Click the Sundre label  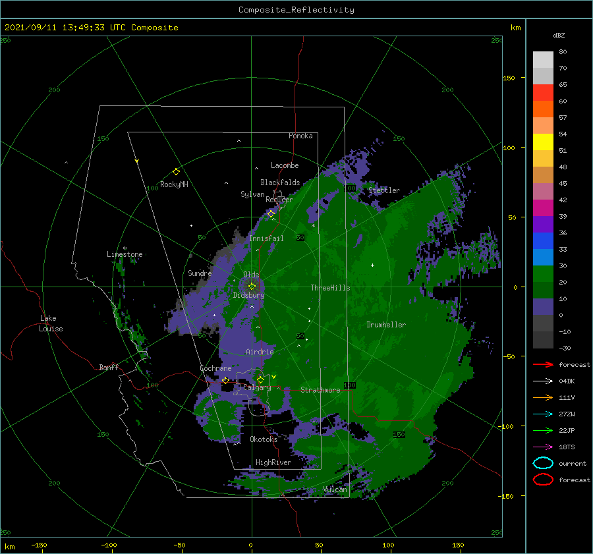(200, 273)
